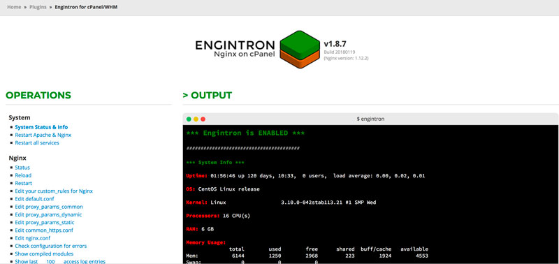Image resolution: width=559 pixels, height=264 pixels.
Task: Open System Status & Info
Action: [41, 127]
